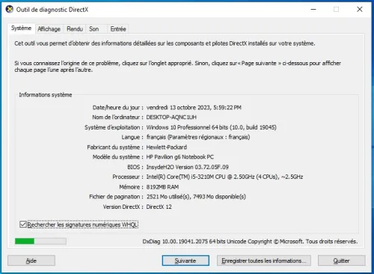The image size is (374, 274).
Task: Click the date value vendredi 13 octobre 2023
Action: (x=194, y=108)
